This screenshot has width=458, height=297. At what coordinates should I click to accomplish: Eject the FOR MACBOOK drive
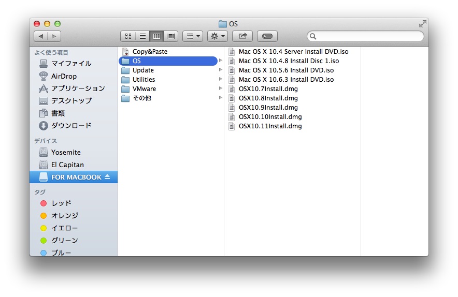click(107, 177)
